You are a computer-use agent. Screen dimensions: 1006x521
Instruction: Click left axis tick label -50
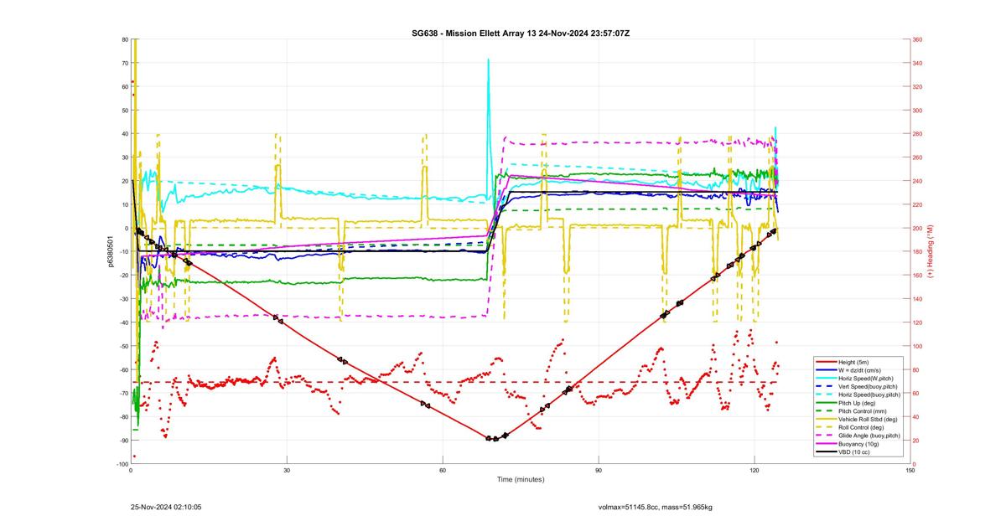(x=123, y=346)
